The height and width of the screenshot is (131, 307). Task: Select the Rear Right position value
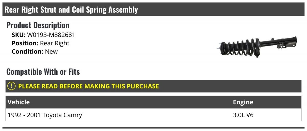click(x=55, y=43)
